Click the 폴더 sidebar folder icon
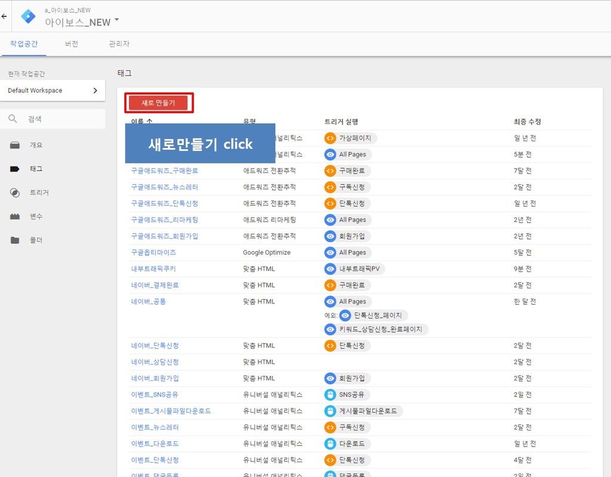This screenshot has width=611, height=477. [x=15, y=240]
